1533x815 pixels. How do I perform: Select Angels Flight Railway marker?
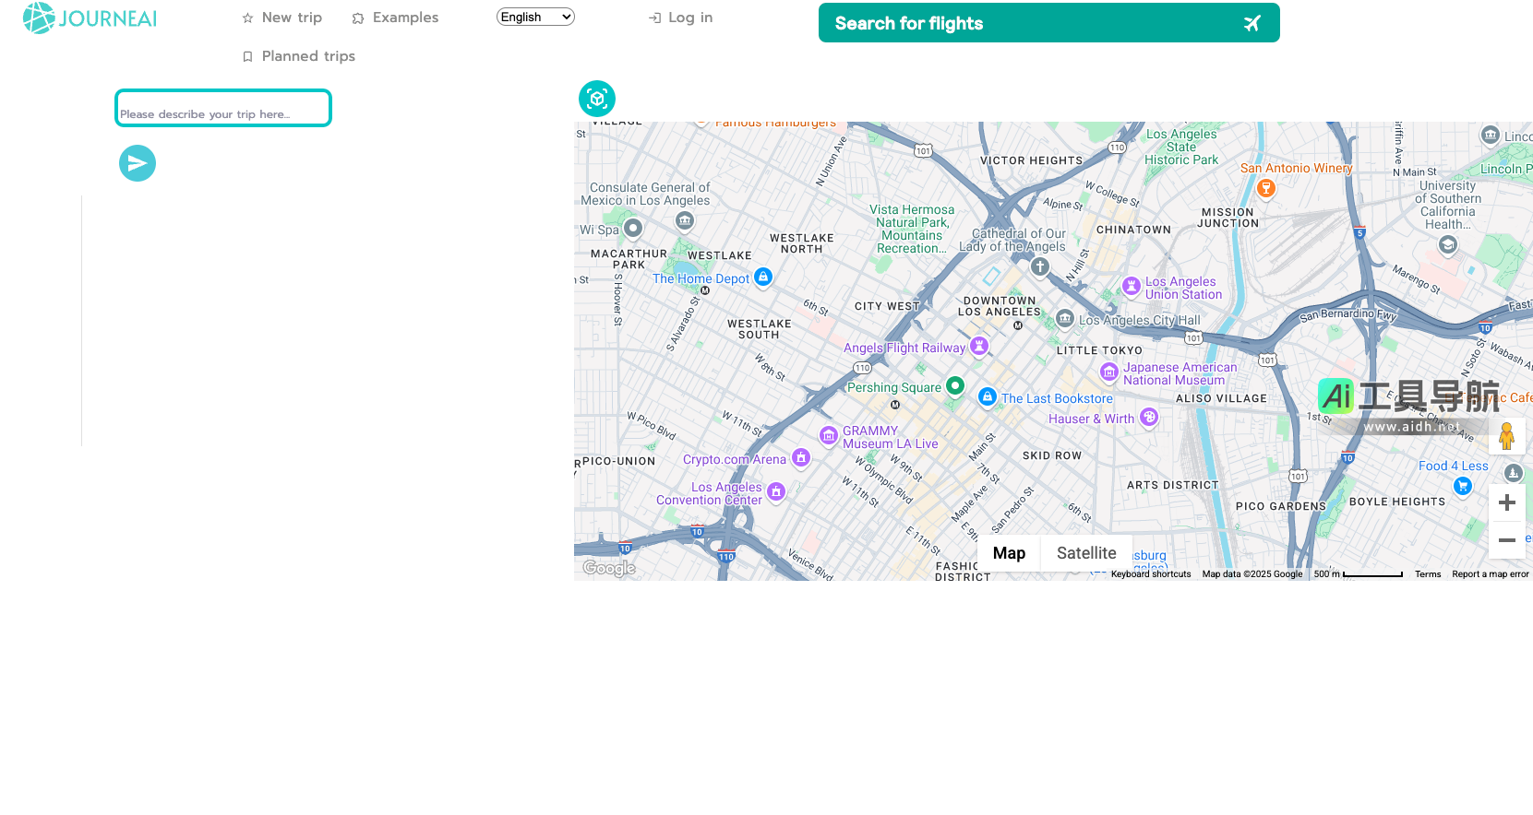pos(979,347)
